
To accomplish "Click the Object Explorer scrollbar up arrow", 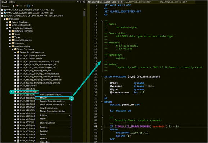I will point(84,10).
